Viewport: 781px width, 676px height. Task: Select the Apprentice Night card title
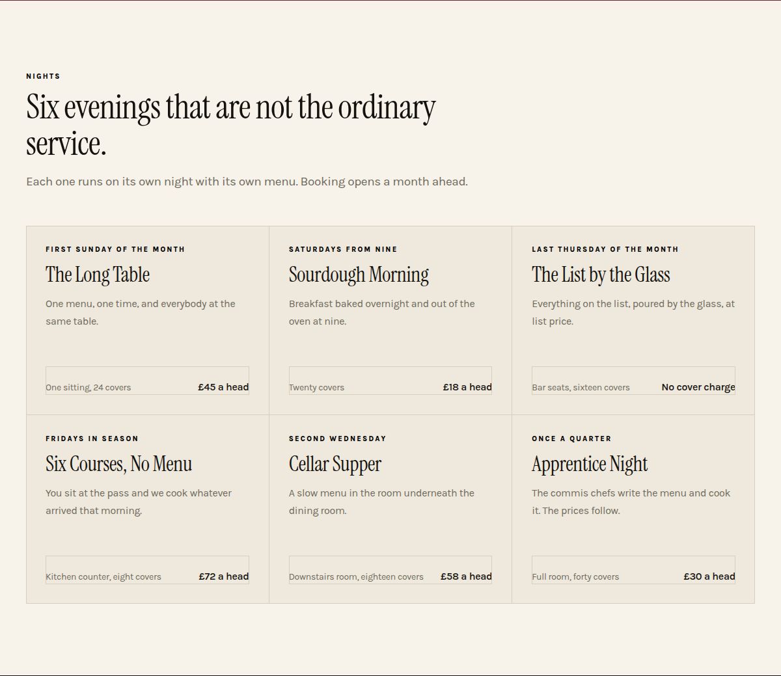pyautogui.click(x=590, y=464)
